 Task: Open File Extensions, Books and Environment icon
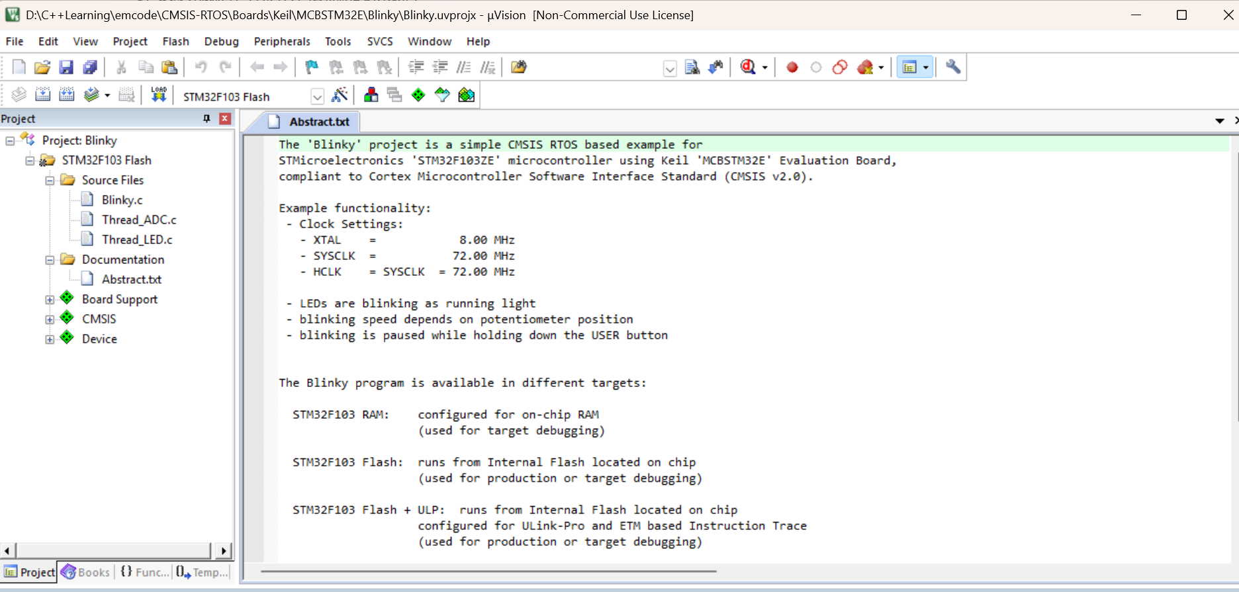click(x=371, y=95)
